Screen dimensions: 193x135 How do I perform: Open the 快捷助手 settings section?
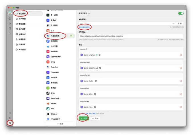tap(28, 39)
